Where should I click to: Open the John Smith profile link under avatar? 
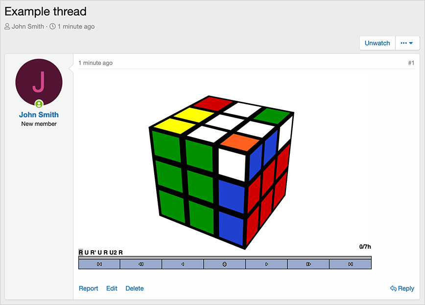39,115
